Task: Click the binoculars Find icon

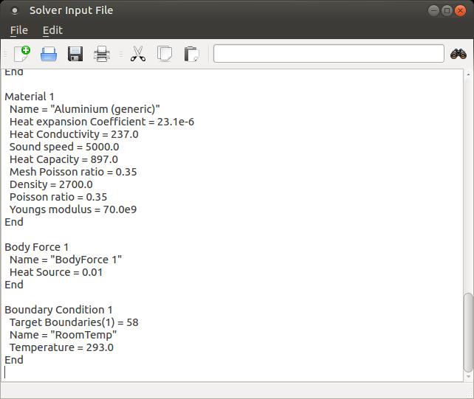Action: (x=458, y=54)
